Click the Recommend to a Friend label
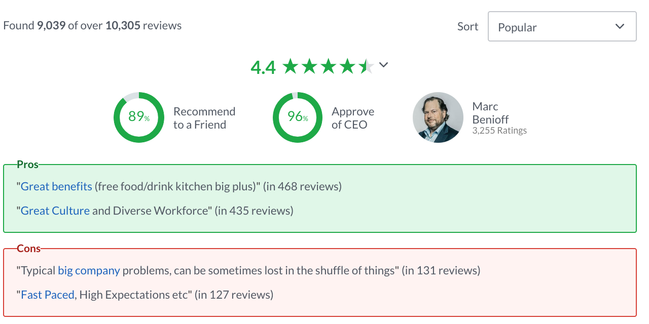This screenshot has height=324, width=649. (x=204, y=118)
